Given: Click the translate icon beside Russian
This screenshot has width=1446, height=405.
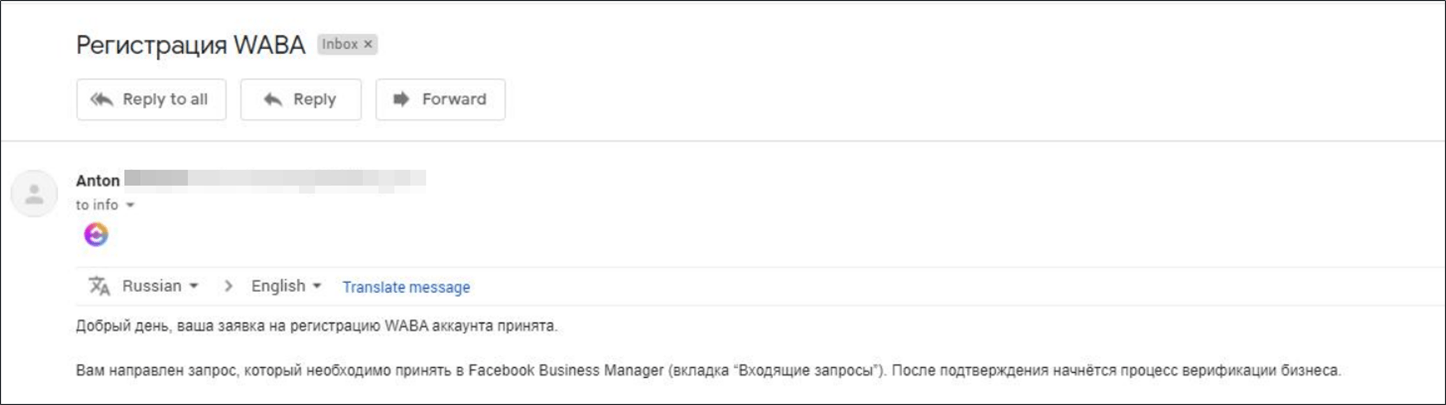Looking at the screenshot, I should (x=99, y=286).
